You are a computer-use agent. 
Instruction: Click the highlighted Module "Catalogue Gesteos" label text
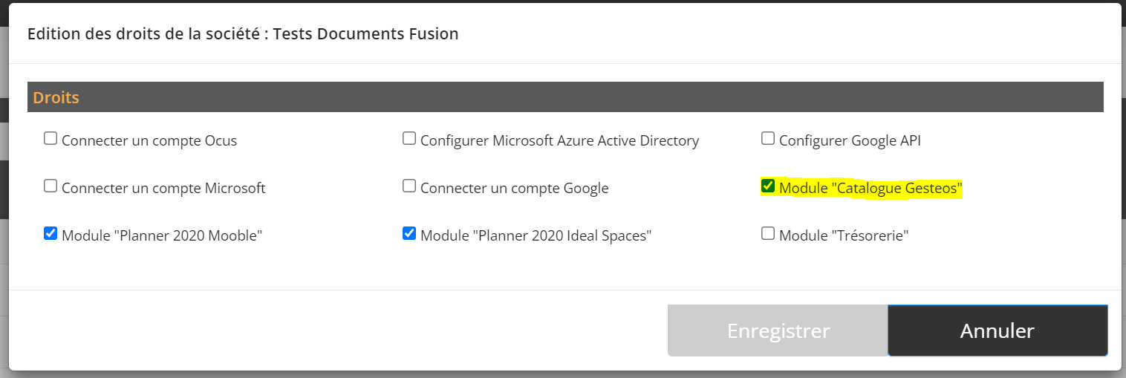870,189
